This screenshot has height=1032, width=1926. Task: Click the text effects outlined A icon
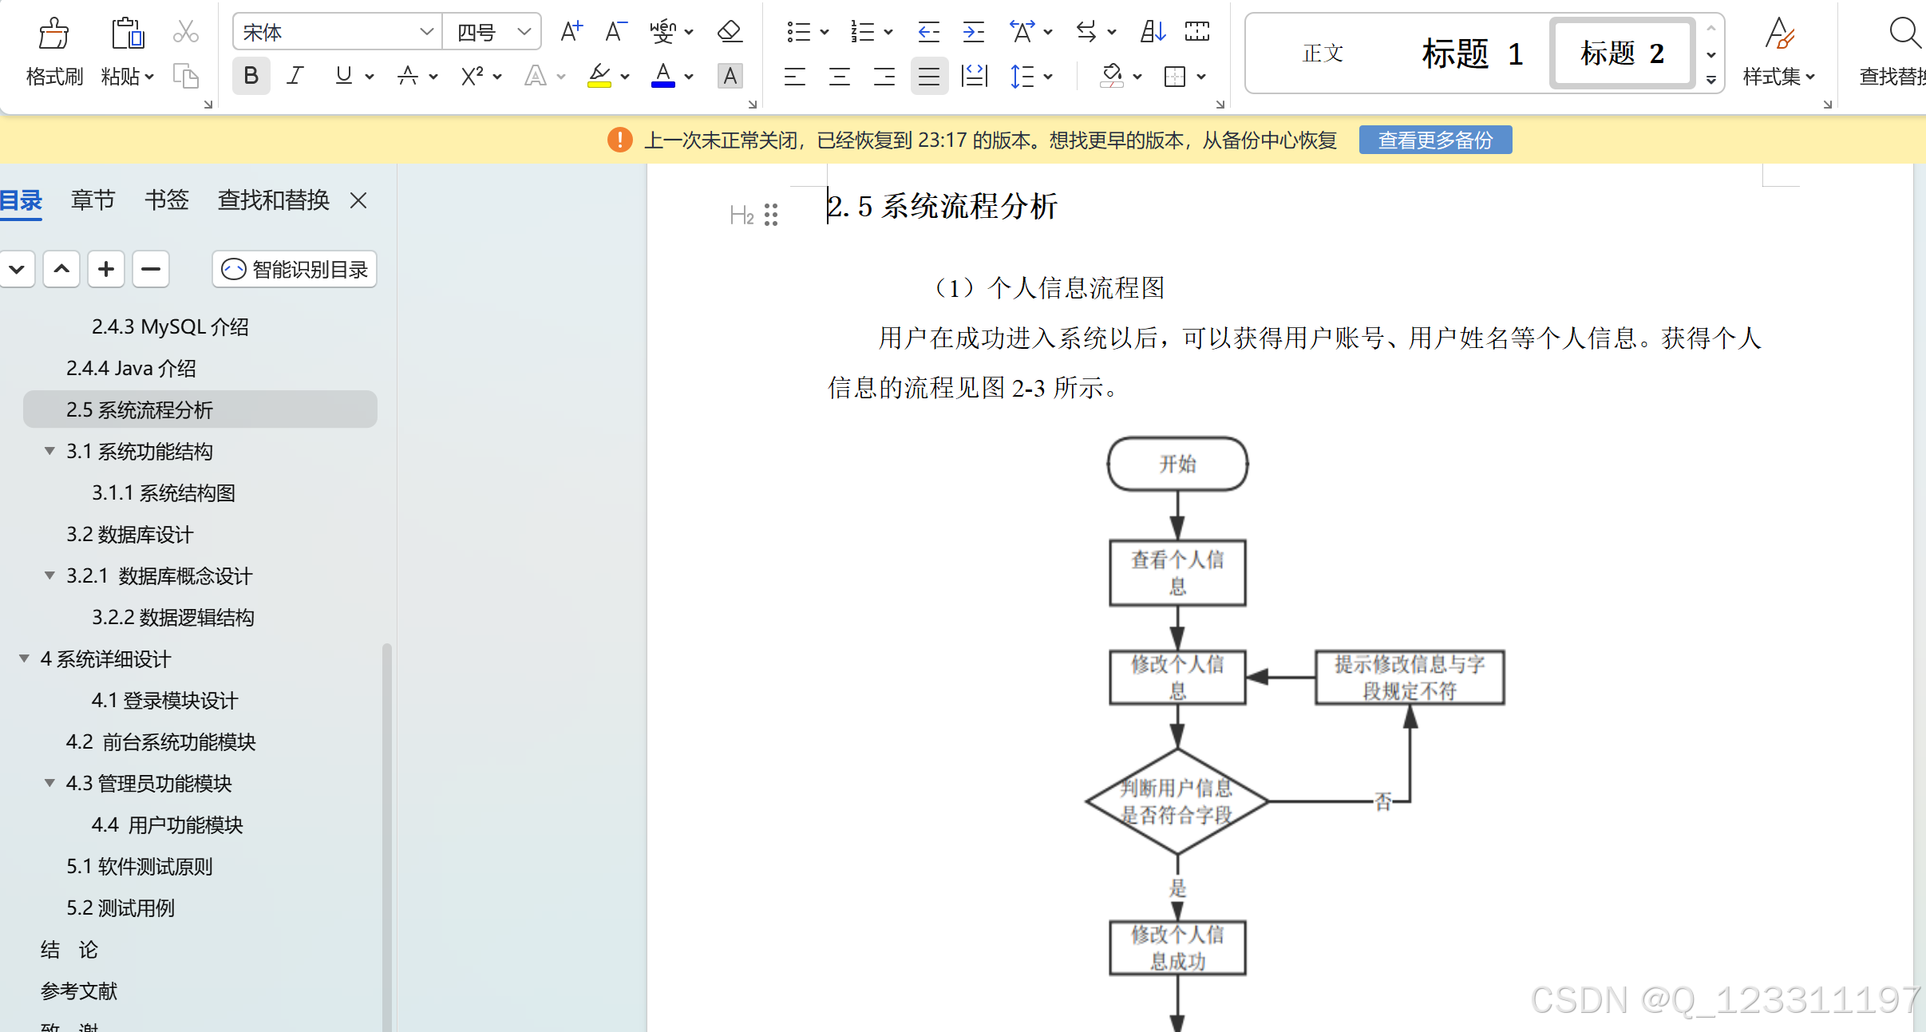[x=536, y=76]
